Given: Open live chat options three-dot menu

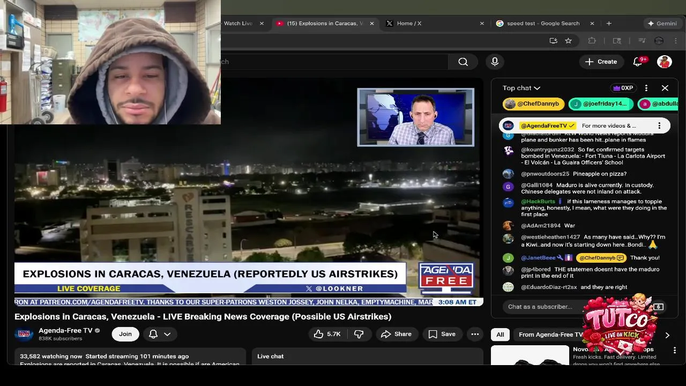Looking at the screenshot, I should 646,88.
